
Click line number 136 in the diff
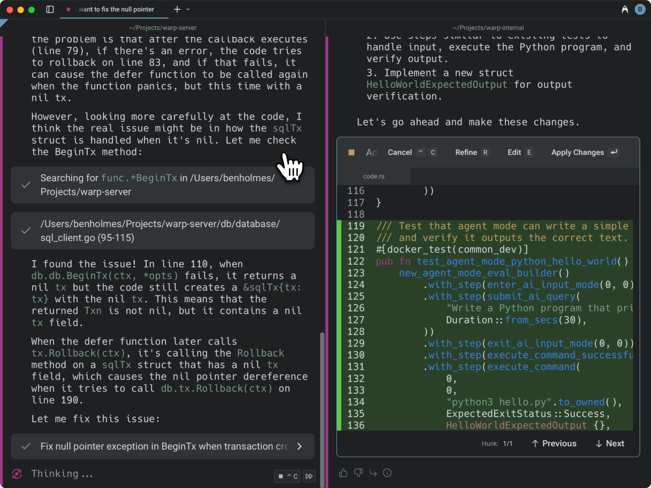point(356,426)
